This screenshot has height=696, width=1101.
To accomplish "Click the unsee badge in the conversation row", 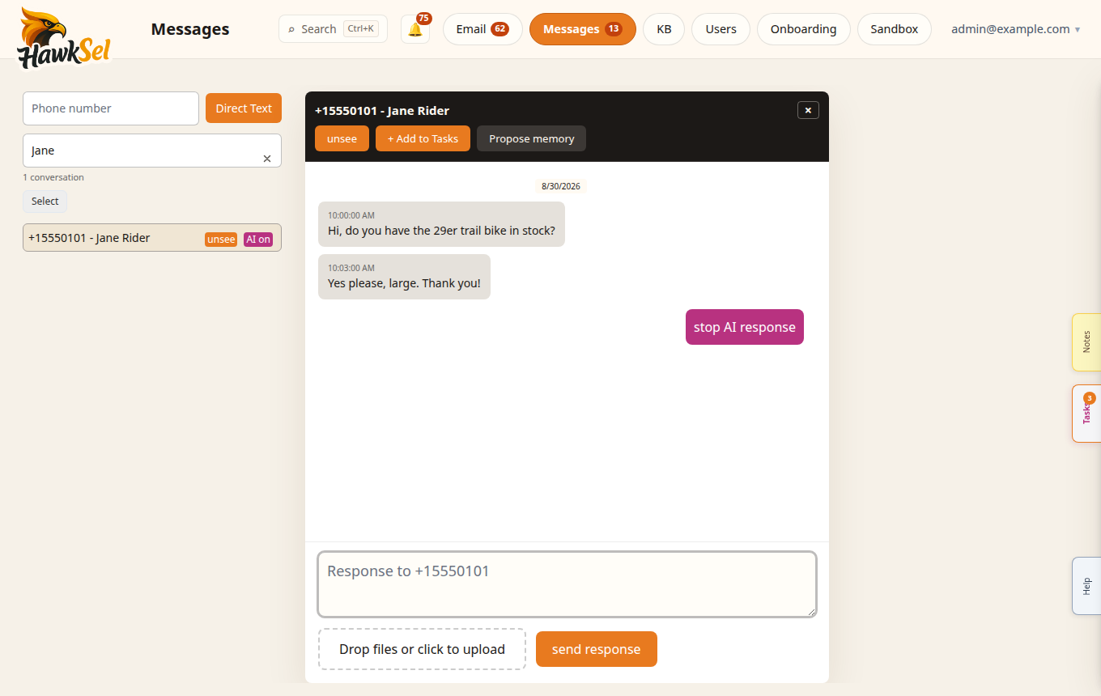I will tap(221, 240).
